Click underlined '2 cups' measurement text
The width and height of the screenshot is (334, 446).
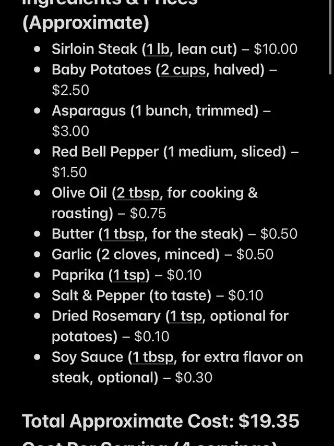(183, 70)
